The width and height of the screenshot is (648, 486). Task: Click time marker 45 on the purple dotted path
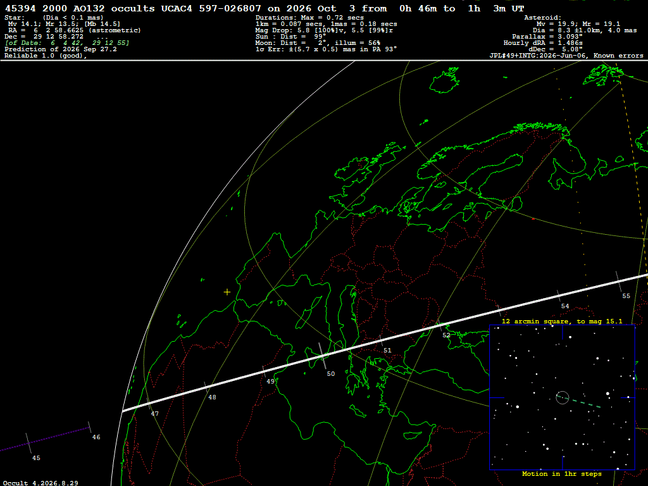click(36, 458)
